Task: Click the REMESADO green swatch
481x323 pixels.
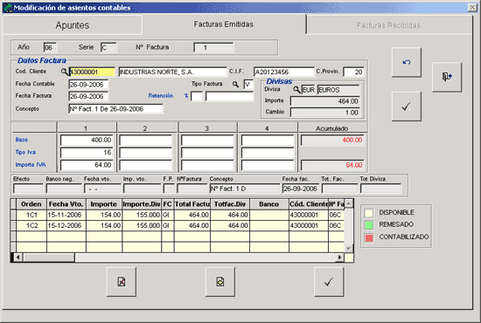Action: coord(369,225)
